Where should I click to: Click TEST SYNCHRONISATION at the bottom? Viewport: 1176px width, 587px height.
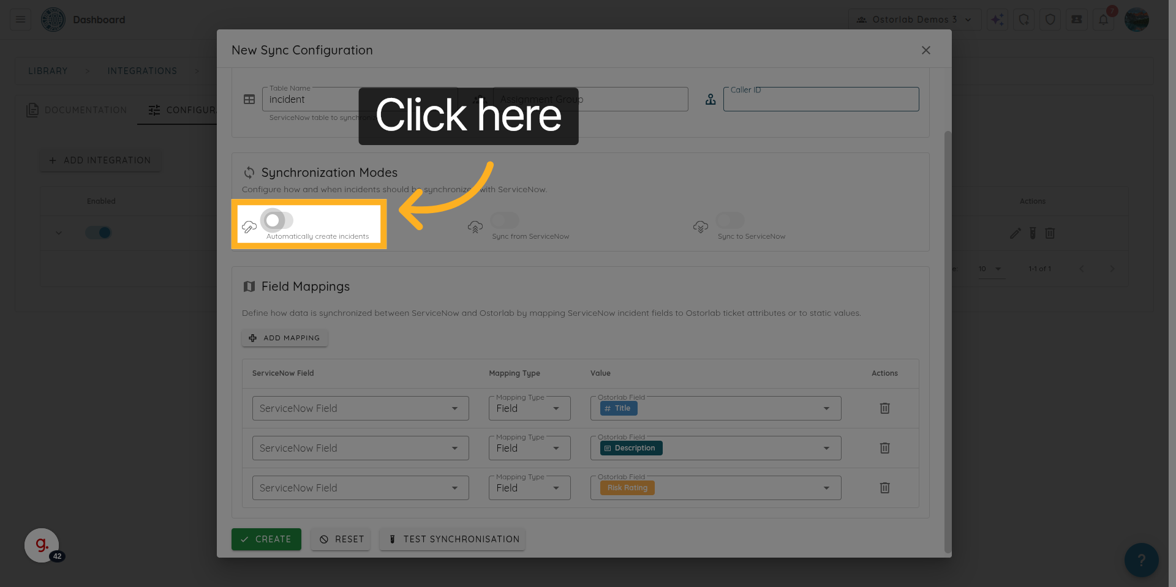point(452,539)
